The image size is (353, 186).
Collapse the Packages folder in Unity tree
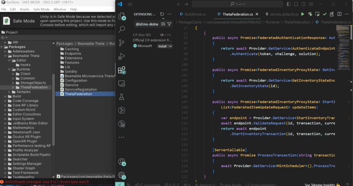tap(2, 46)
